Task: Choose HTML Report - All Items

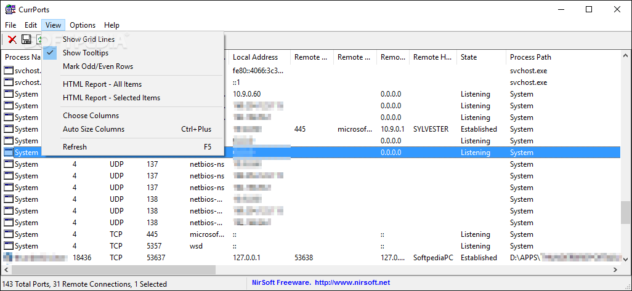Action: (x=132, y=84)
